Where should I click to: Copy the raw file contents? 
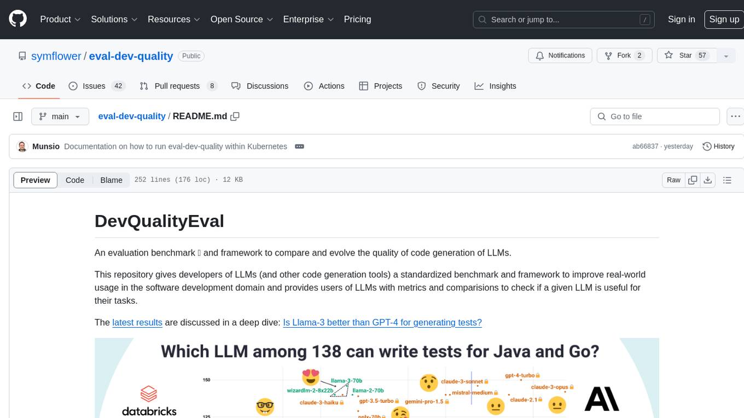tap(693, 180)
